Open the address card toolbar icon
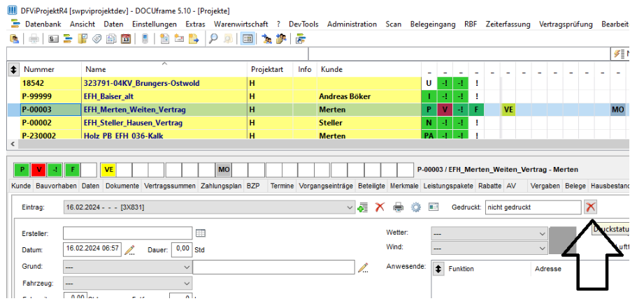The height and width of the screenshot is (301, 630). (x=54, y=39)
